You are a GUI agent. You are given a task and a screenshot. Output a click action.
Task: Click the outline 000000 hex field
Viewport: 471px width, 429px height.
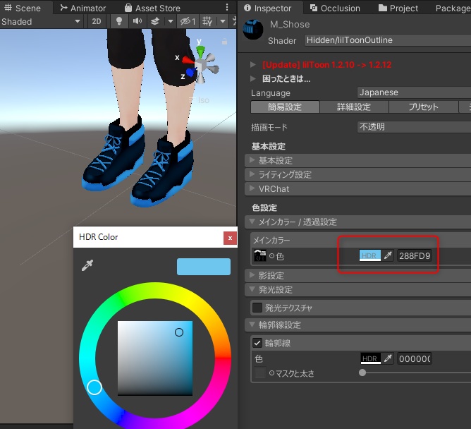[x=415, y=358]
